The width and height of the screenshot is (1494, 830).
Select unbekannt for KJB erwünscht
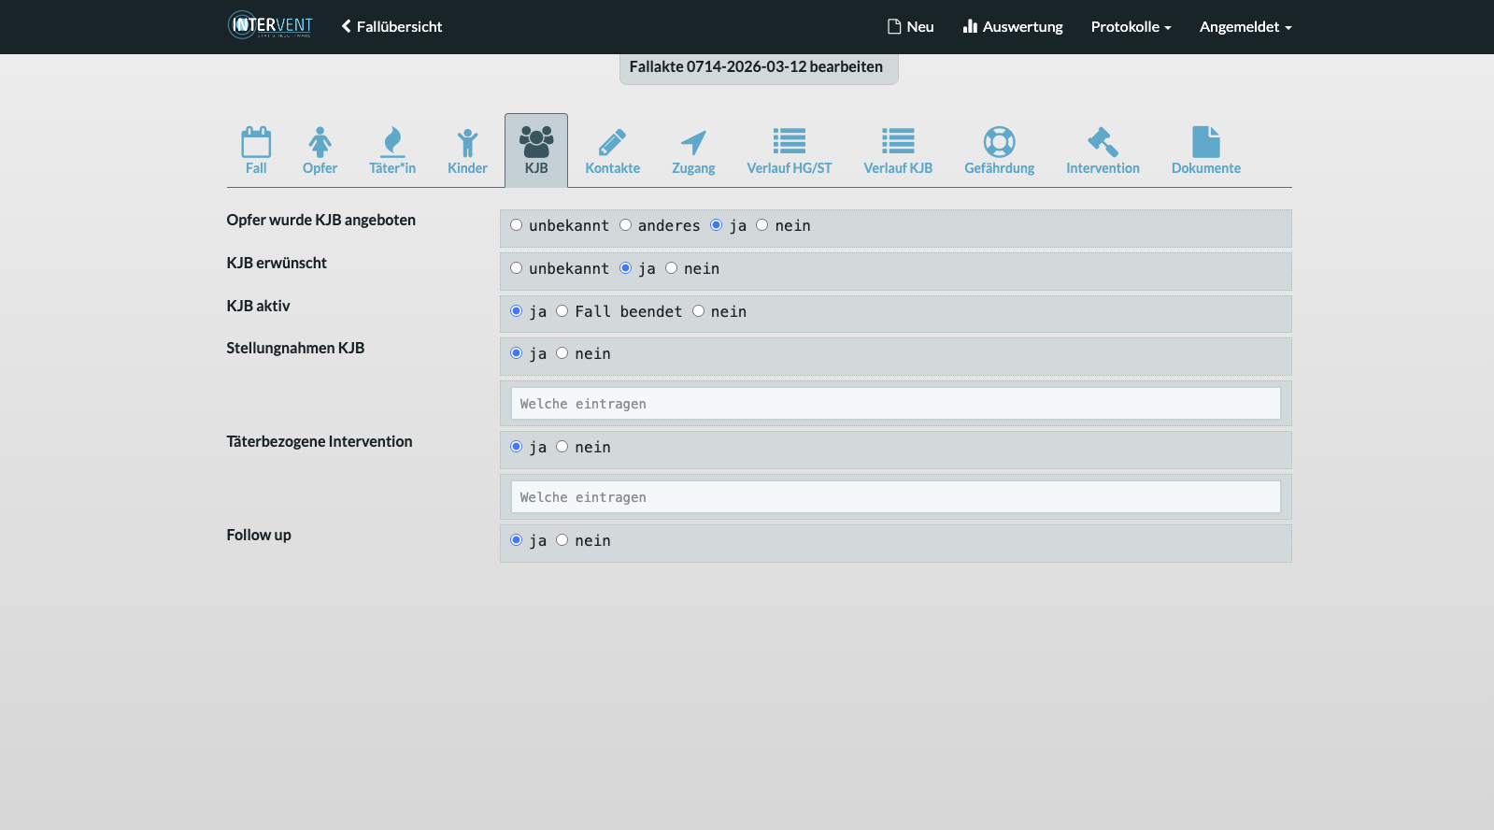(x=517, y=268)
